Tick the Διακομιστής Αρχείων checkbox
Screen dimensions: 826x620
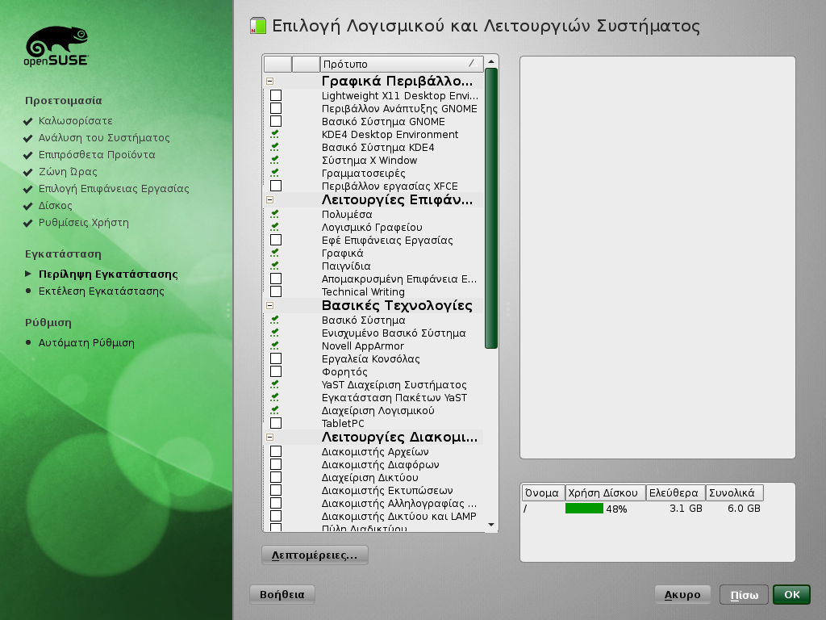276,451
